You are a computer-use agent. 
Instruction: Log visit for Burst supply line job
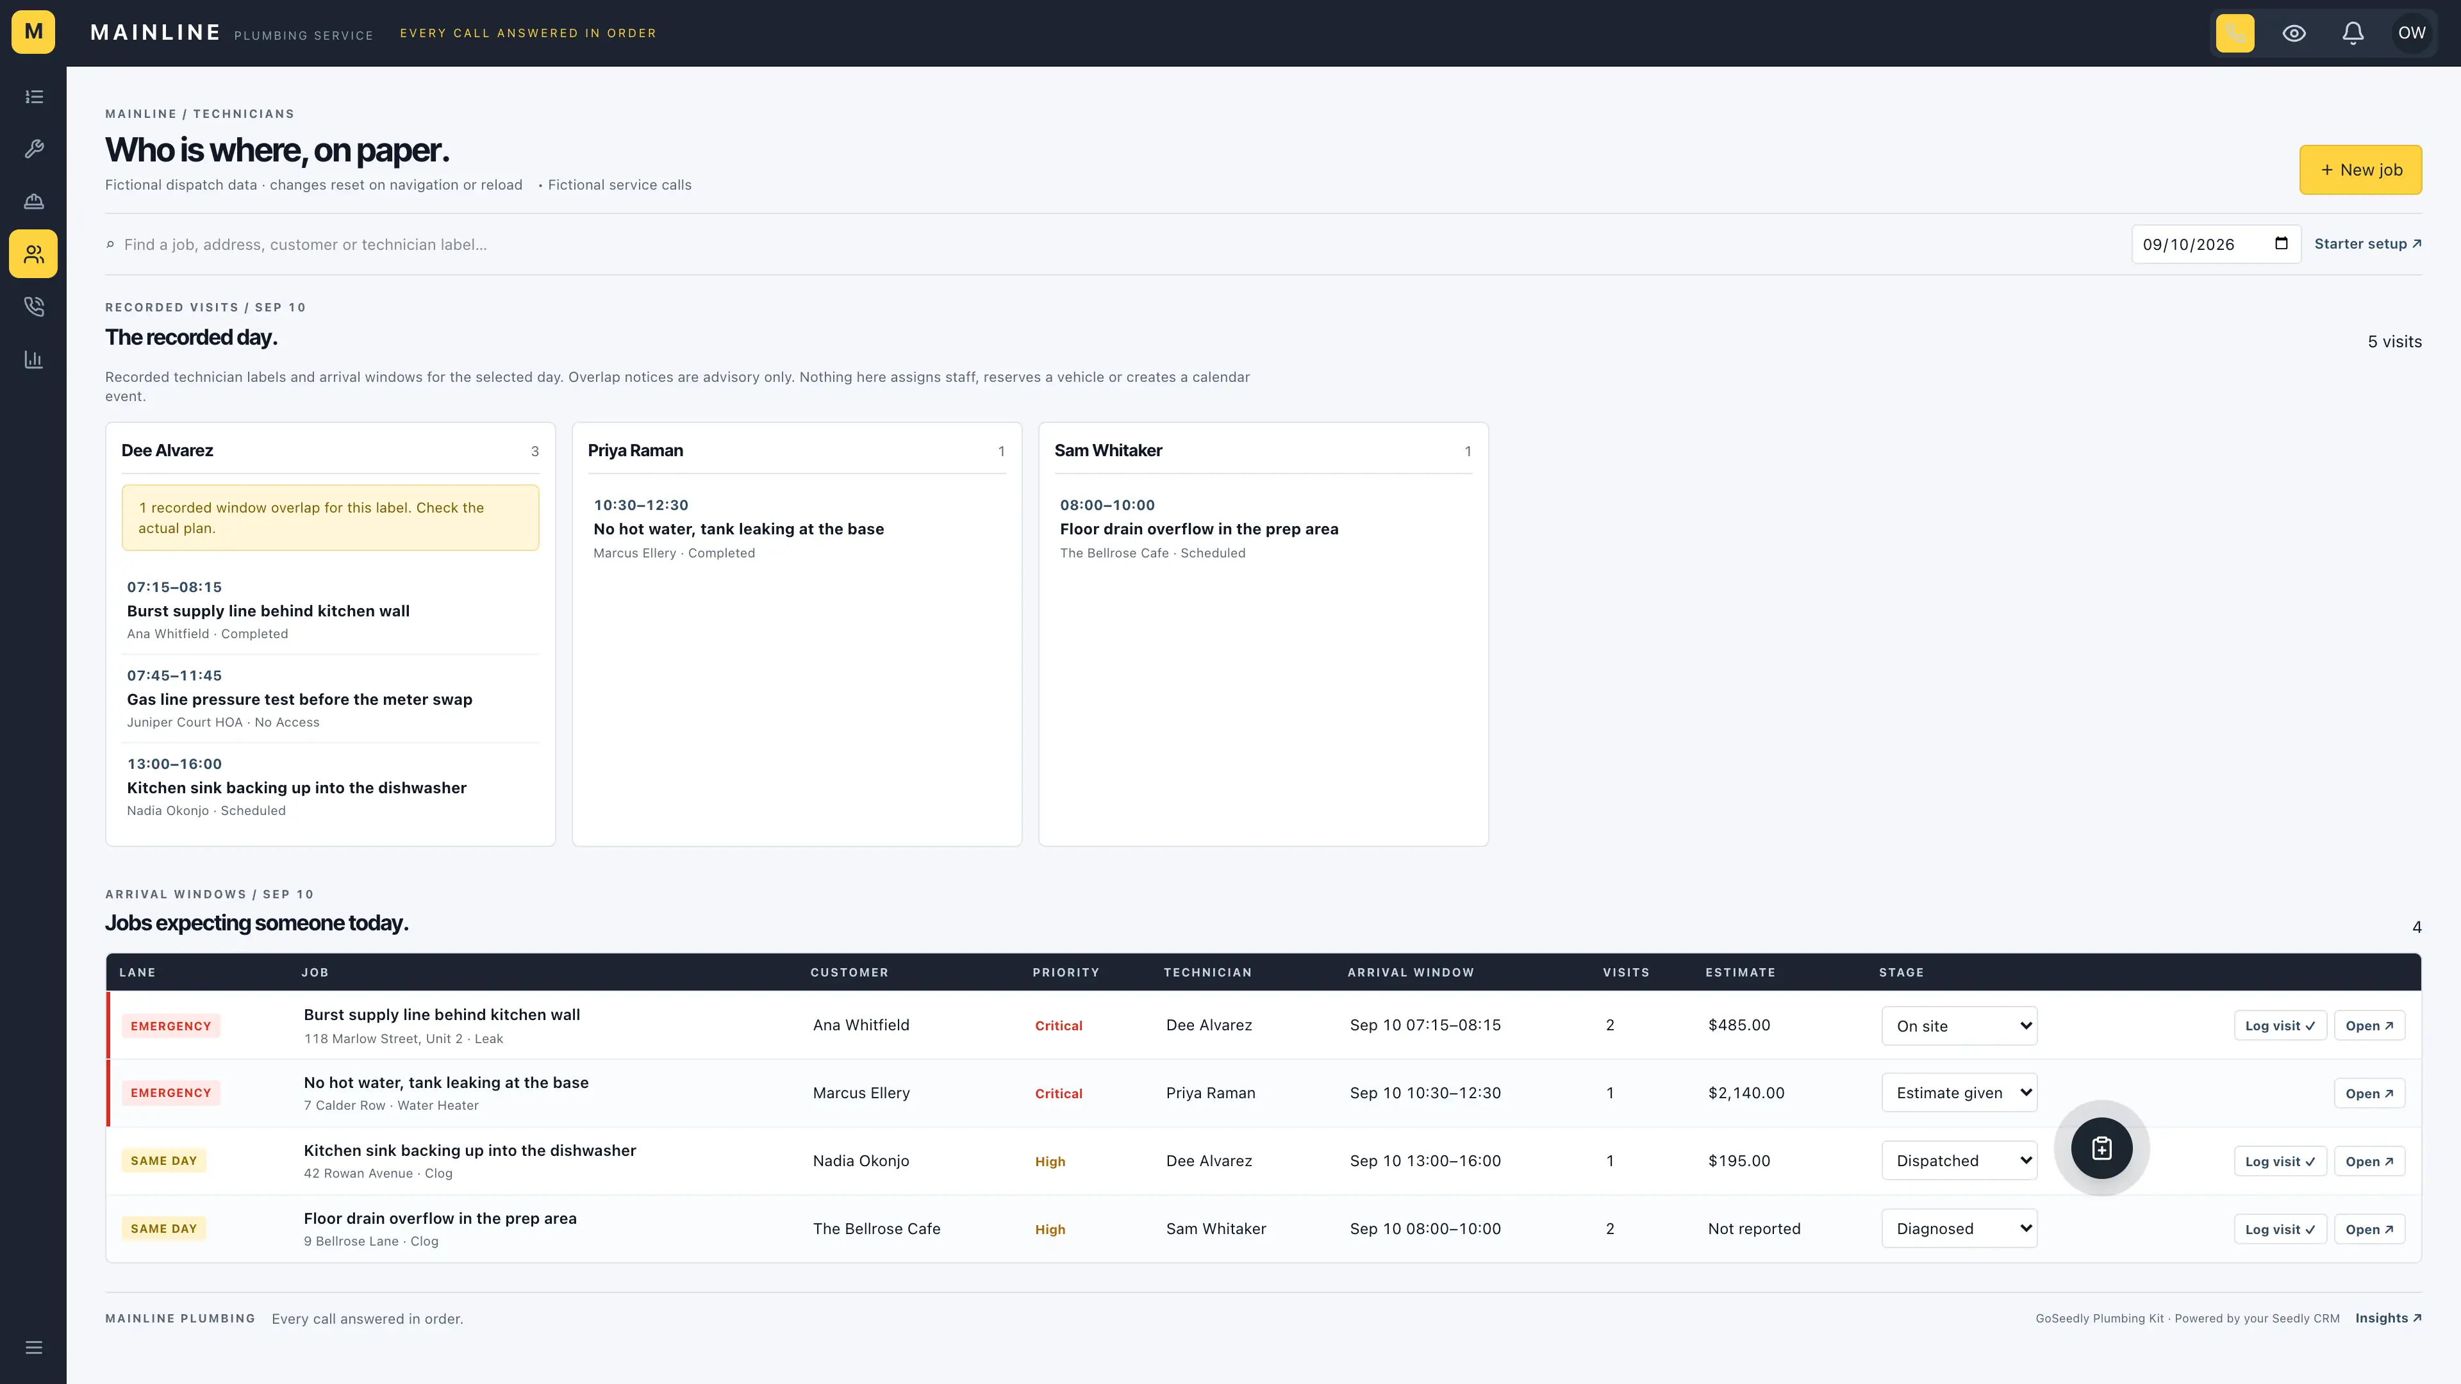(2280, 1026)
